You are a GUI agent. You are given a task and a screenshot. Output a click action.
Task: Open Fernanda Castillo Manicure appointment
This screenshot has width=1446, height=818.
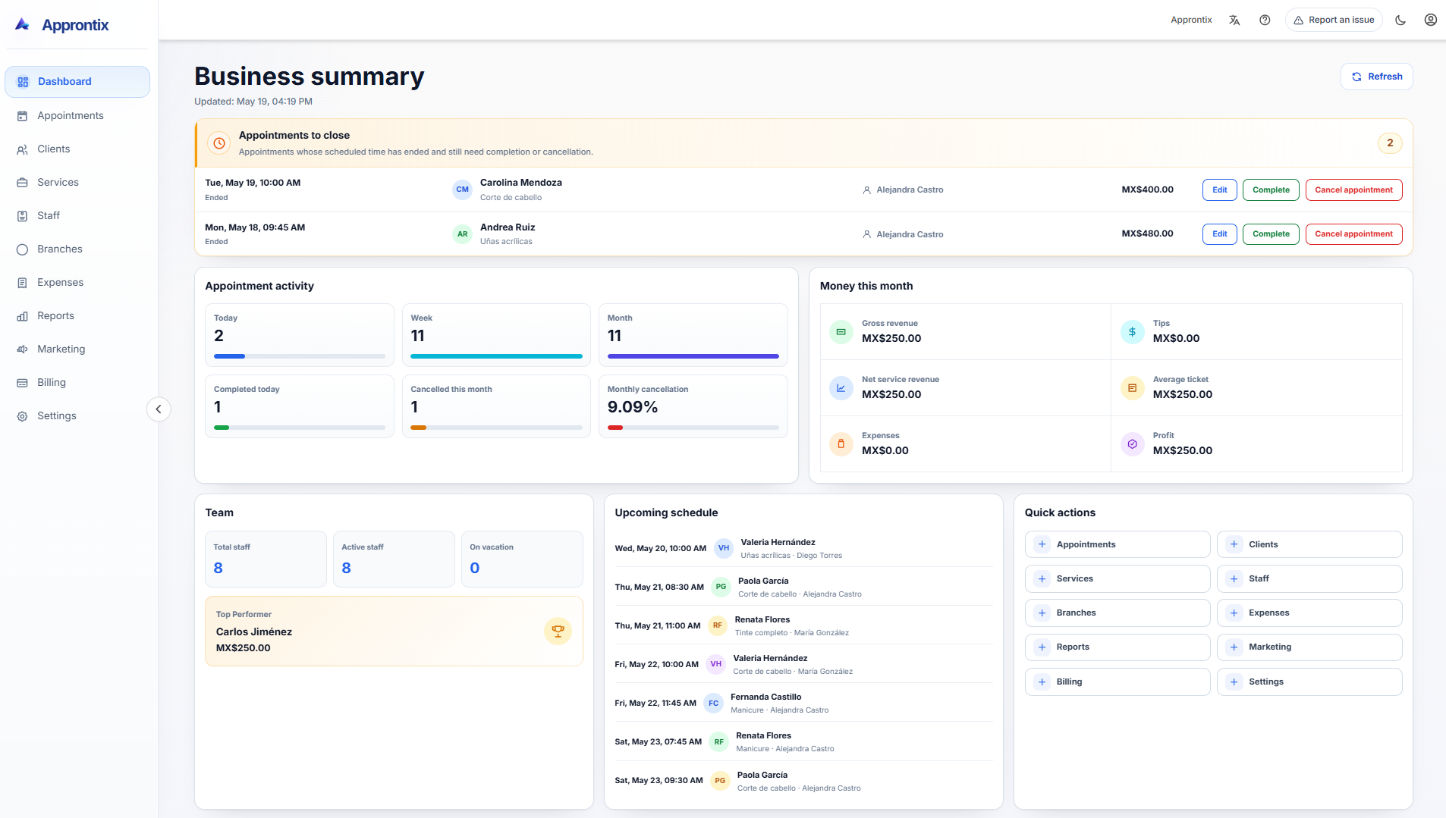(803, 703)
